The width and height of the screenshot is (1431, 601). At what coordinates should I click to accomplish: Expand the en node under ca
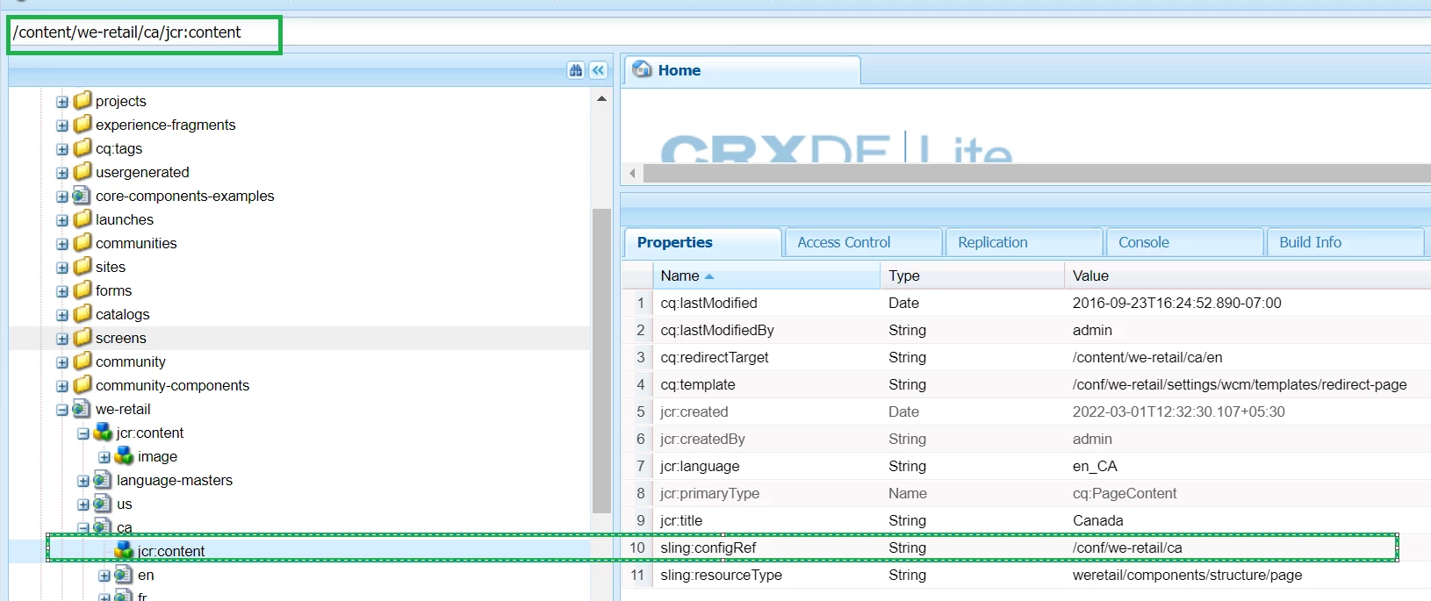(104, 576)
